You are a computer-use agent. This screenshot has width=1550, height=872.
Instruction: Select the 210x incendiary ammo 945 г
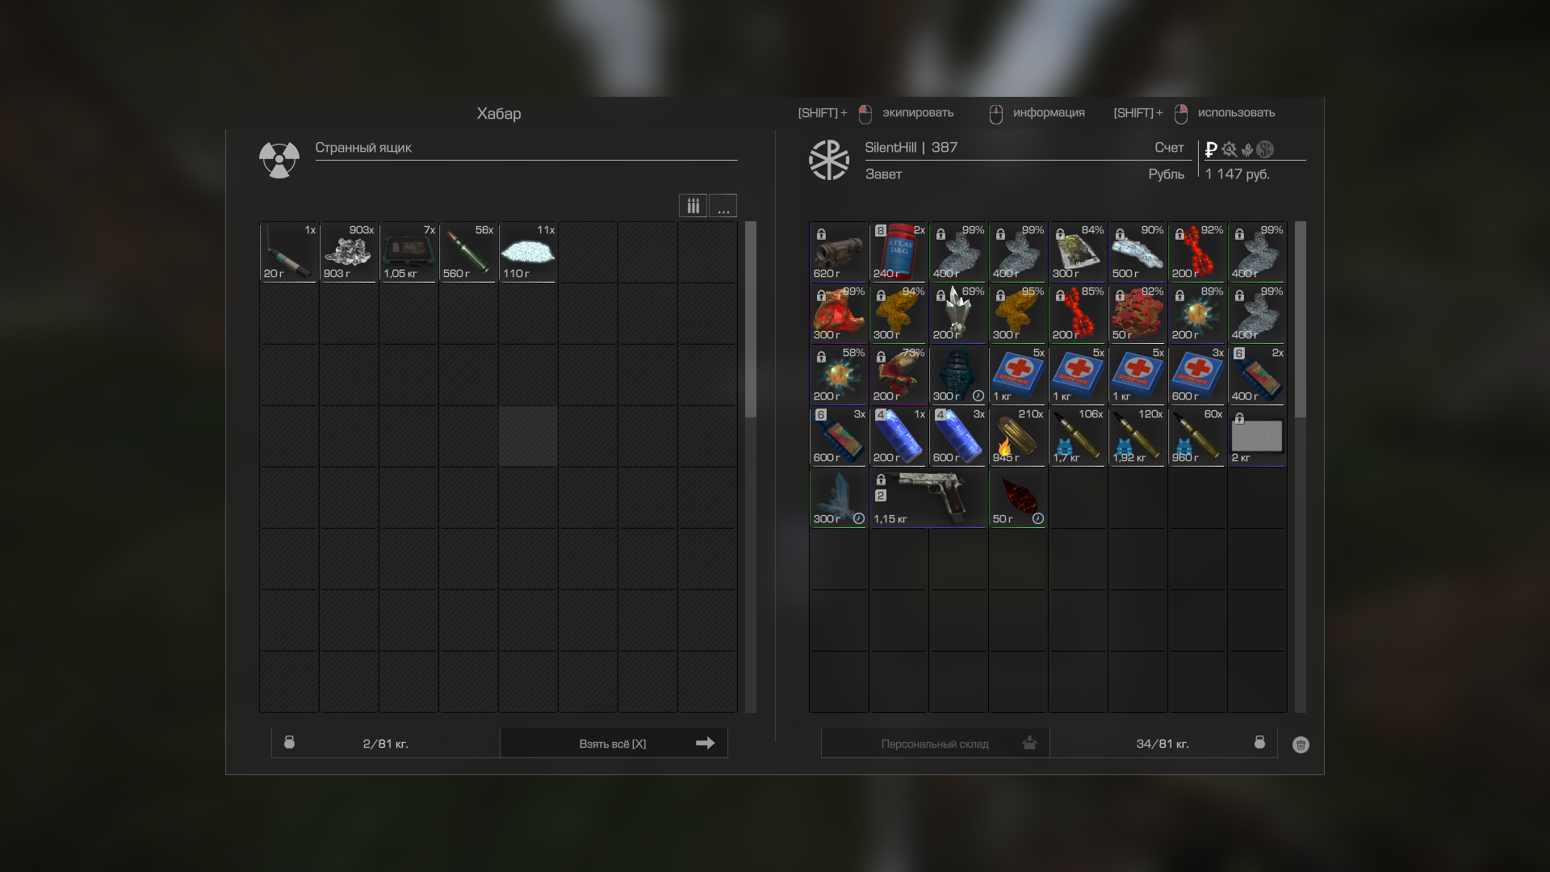[x=1018, y=436]
